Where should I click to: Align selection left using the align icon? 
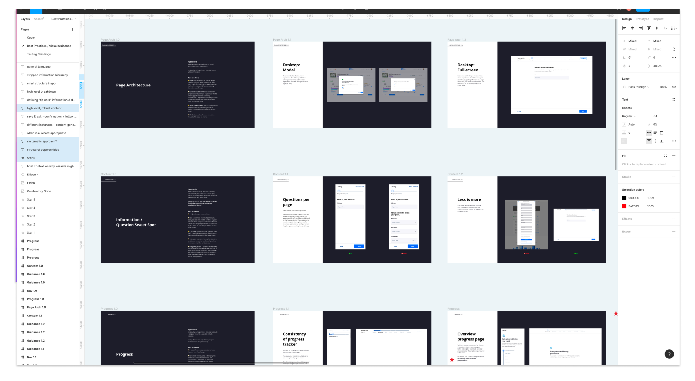click(624, 28)
